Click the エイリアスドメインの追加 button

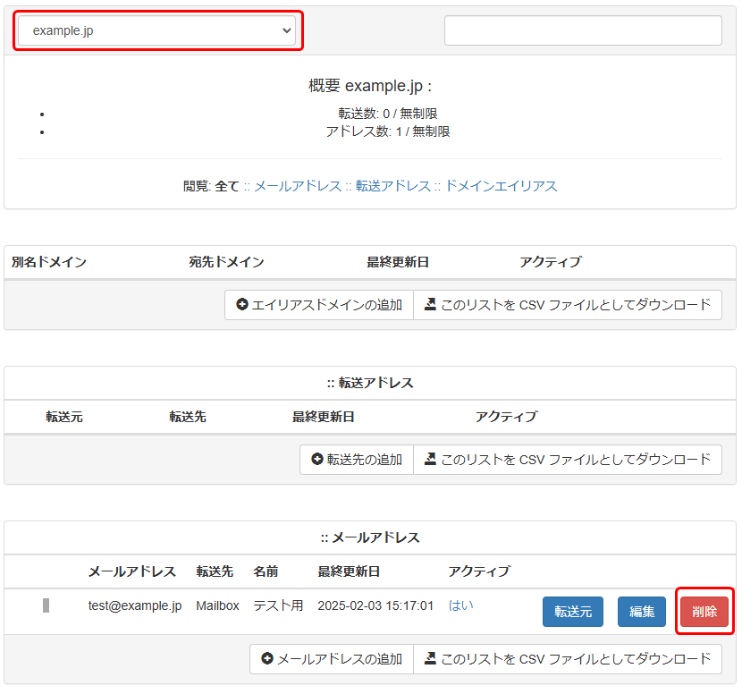click(x=319, y=305)
